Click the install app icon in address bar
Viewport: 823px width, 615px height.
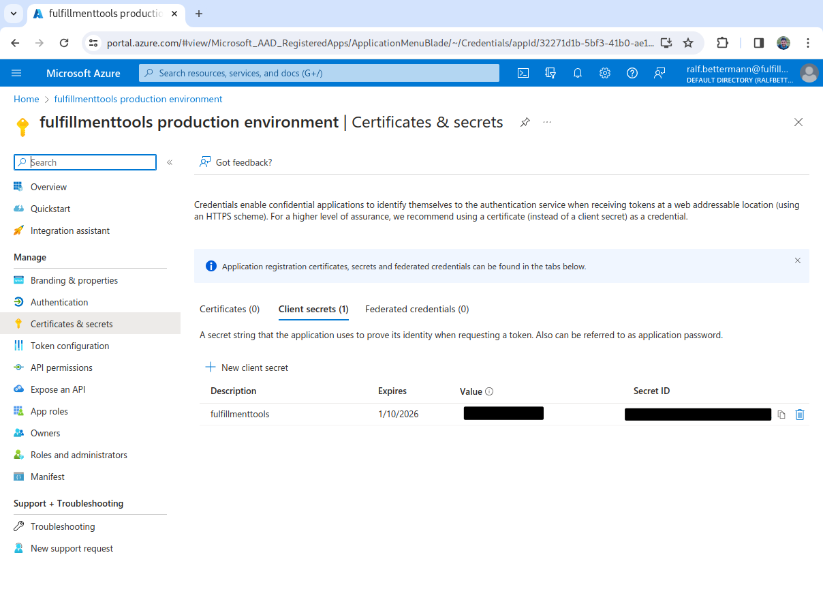click(666, 42)
